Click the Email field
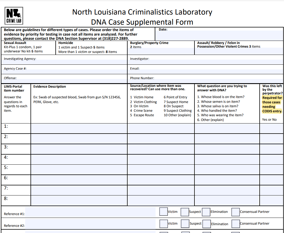Viewport: 284px width, 233px height. point(205,72)
